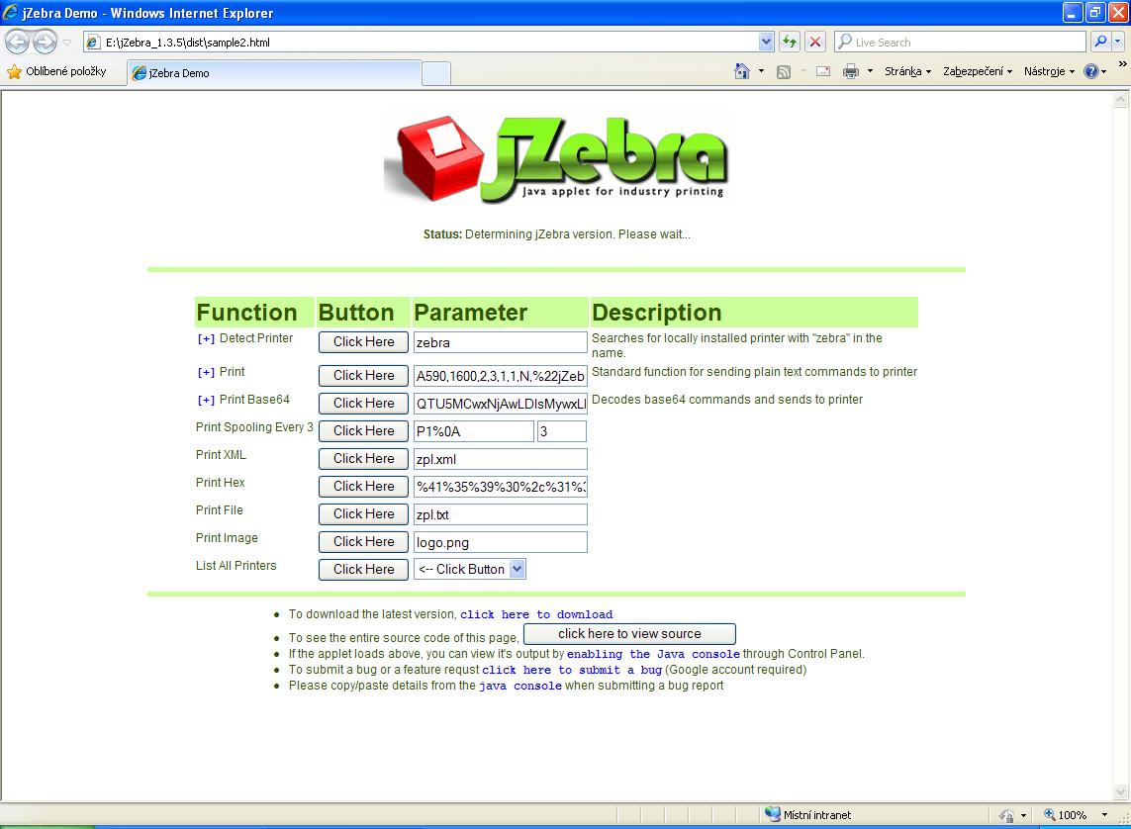Image resolution: width=1131 pixels, height=829 pixels.
Task: Click the Favorites star icon
Action: point(14,71)
